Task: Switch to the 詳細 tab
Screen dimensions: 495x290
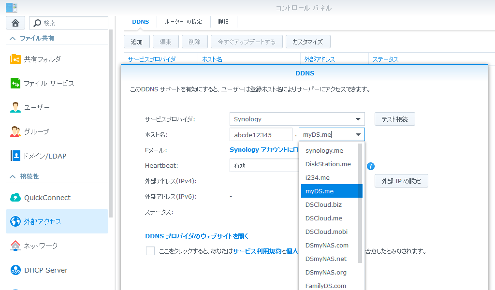Action: tap(223, 22)
